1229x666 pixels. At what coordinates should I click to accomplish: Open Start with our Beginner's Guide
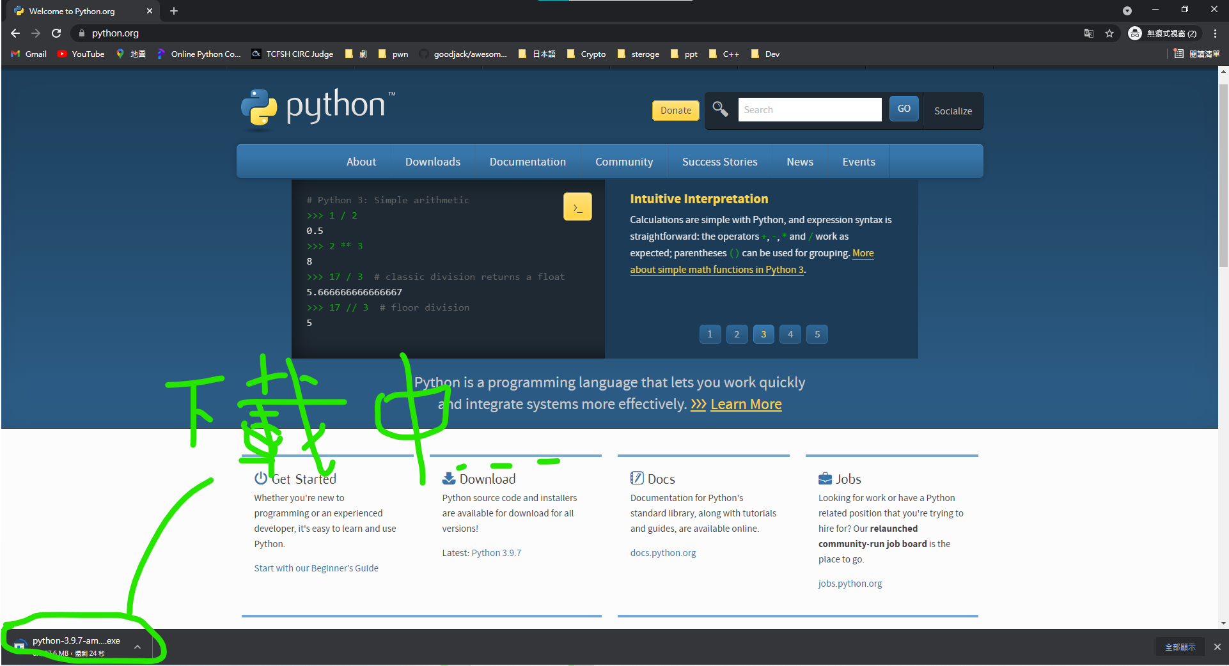click(x=316, y=568)
